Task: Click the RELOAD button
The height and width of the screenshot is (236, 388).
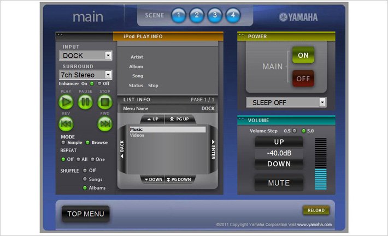Action: coord(316,210)
